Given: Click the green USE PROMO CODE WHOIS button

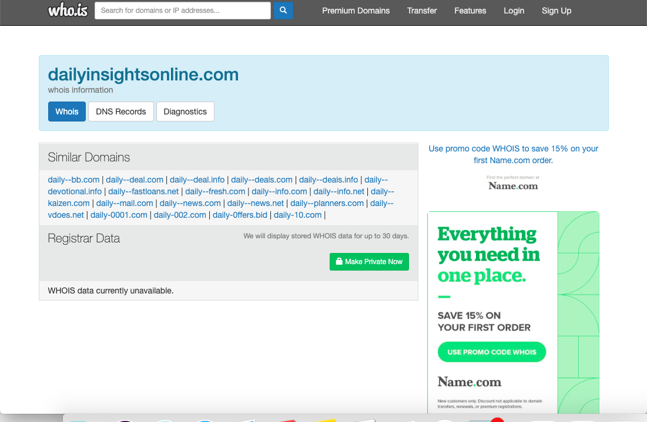Looking at the screenshot, I should [x=492, y=352].
